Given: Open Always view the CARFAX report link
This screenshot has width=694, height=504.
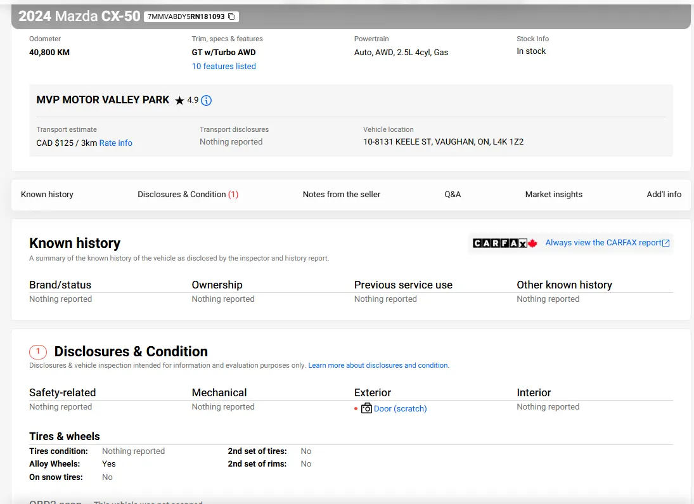Looking at the screenshot, I should (603, 243).
